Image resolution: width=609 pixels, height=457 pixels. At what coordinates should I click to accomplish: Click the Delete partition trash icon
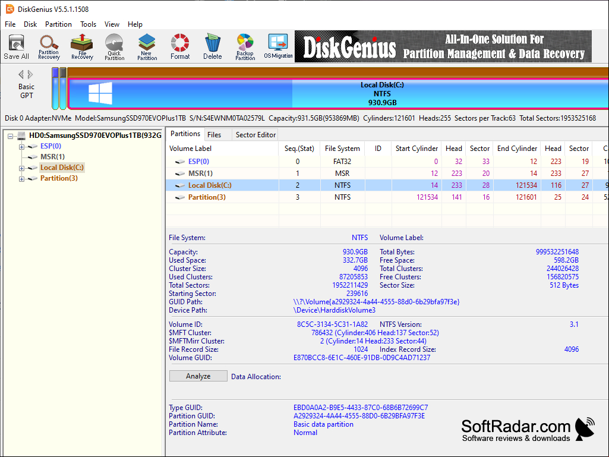click(213, 46)
